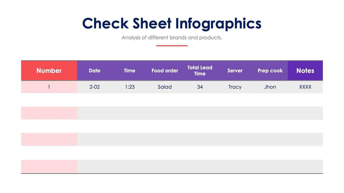The image size is (344, 193).
Task: Click the XXXX notes cell
Action: (305, 87)
